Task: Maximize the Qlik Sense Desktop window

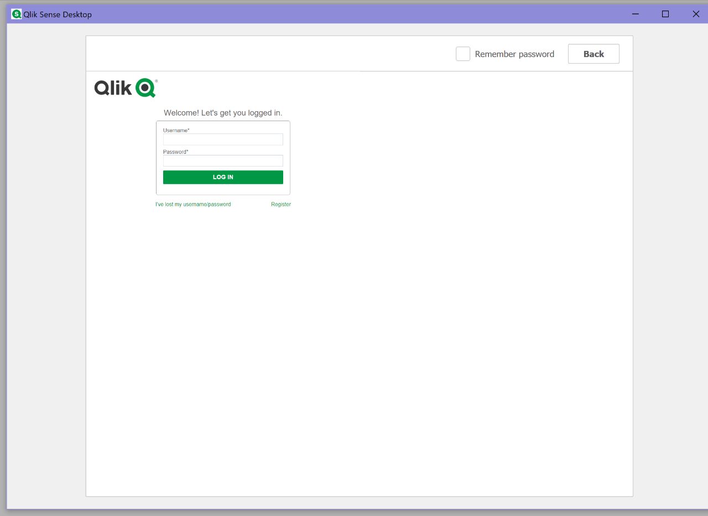Action: tap(665, 14)
